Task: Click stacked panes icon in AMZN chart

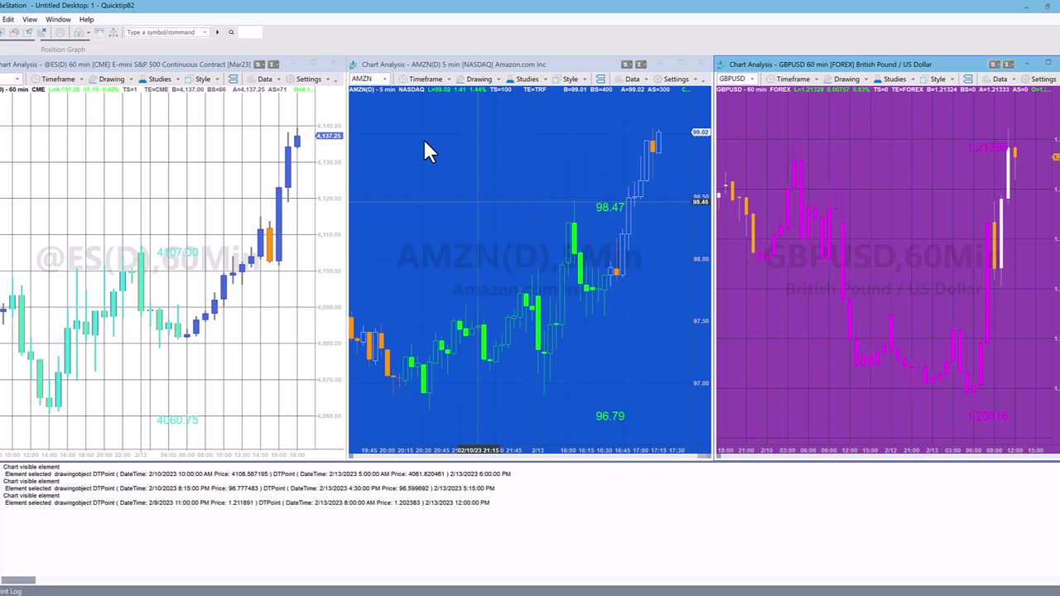Action: 600,79
